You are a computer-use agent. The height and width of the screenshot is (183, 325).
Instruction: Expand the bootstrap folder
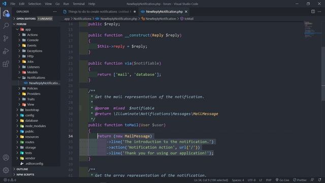(x=36, y=110)
